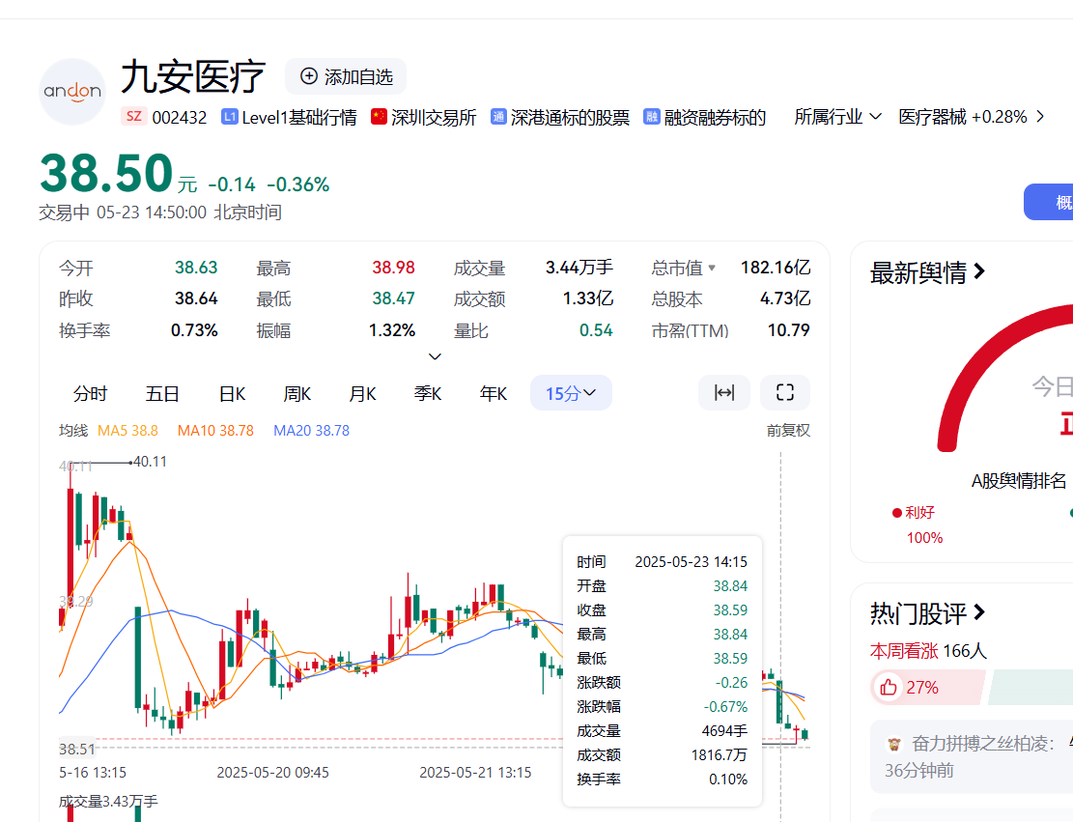Click the MA10 38.78 indicator label
This screenshot has width=1073, height=822.
pyautogui.click(x=215, y=431)
